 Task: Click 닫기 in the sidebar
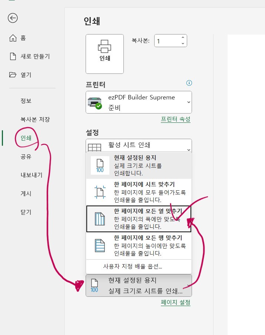point(26,212)
